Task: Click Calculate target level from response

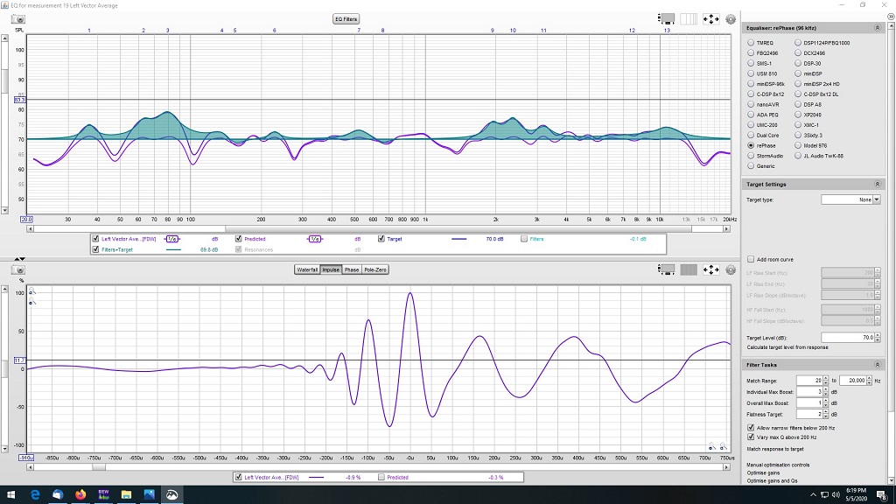Action: pyautogui.click(x=787, y=347)
